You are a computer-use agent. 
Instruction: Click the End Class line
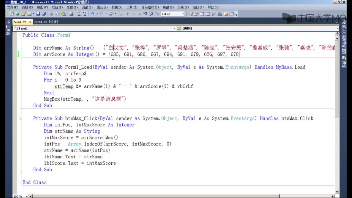tap(34, 182)
